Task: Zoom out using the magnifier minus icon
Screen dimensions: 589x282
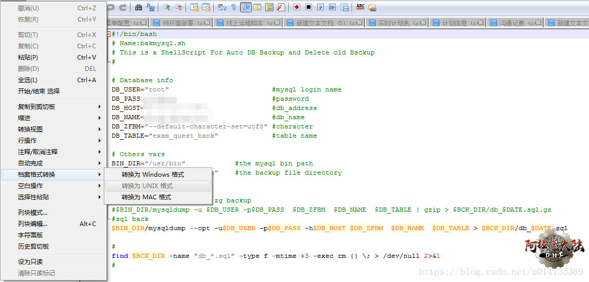Action: pos(178,7)
